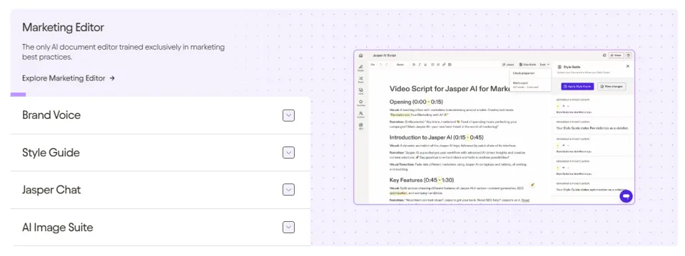Click the SEO globe icon in sidebar
This screenshot has height=256, width=685.
(361, 125)
